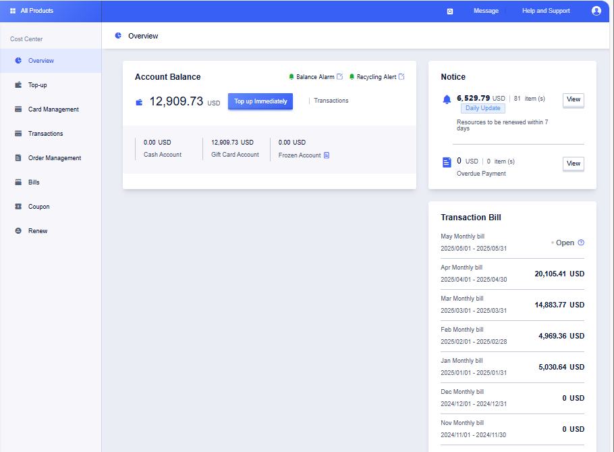This screenshot has height=452, width=614.
Task: Click the Overview header pie icon
Action: tap(118, 36)
